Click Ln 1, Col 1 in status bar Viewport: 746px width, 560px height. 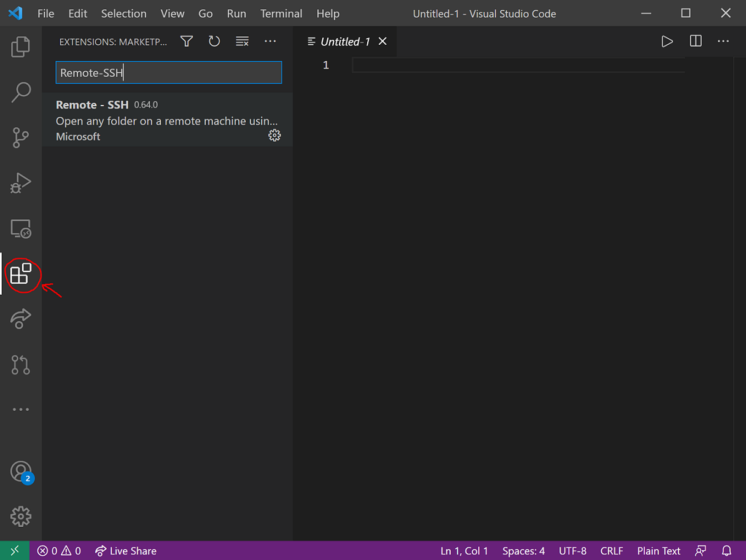(x=464, y=551)
